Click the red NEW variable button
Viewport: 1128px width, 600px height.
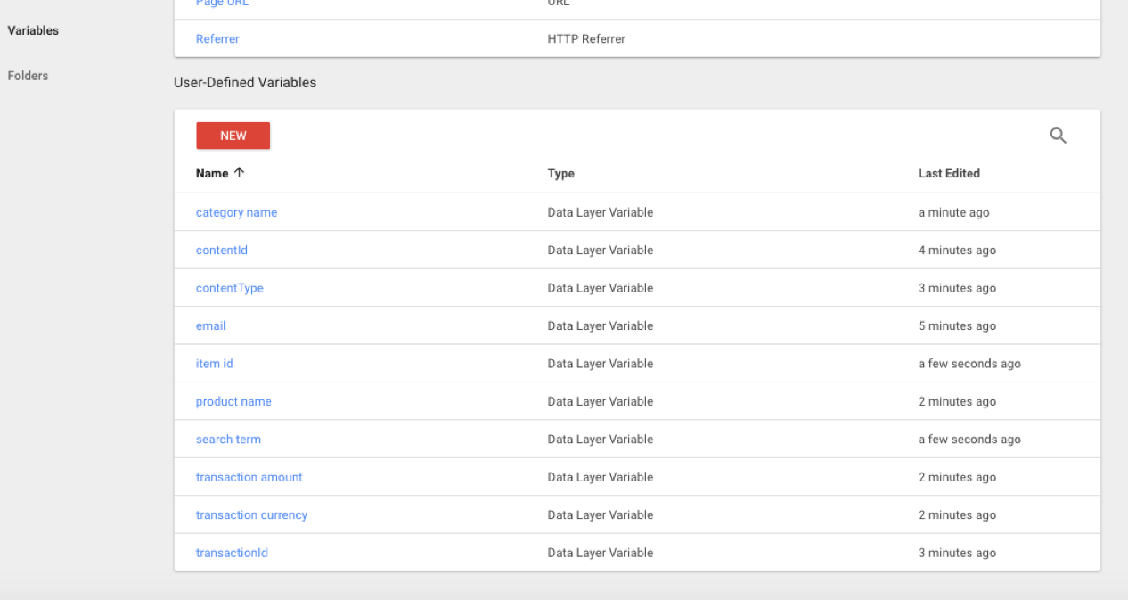click(233, 136)
